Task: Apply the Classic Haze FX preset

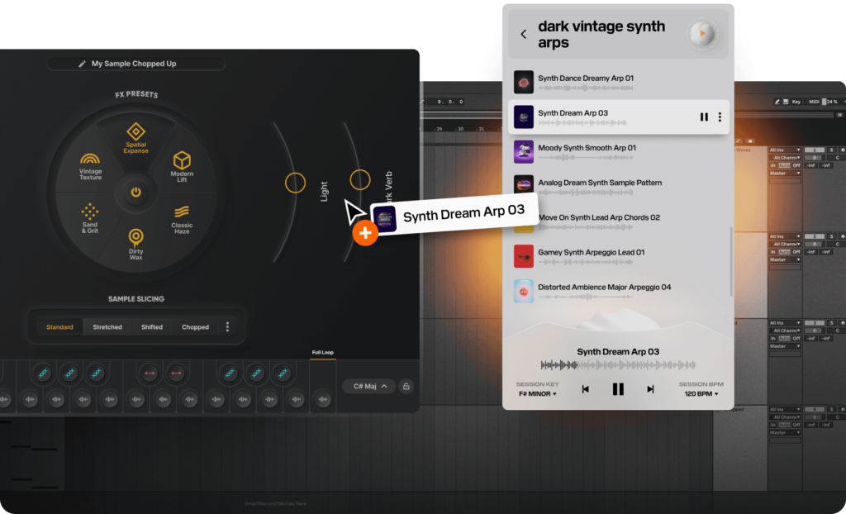Action: tap(182, 218)
